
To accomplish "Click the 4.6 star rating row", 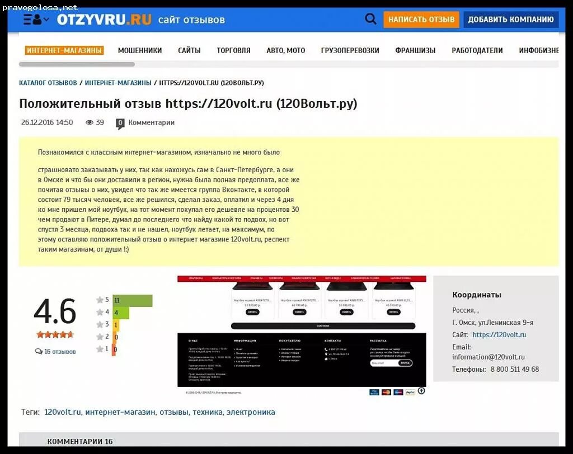I will point(55,334).
